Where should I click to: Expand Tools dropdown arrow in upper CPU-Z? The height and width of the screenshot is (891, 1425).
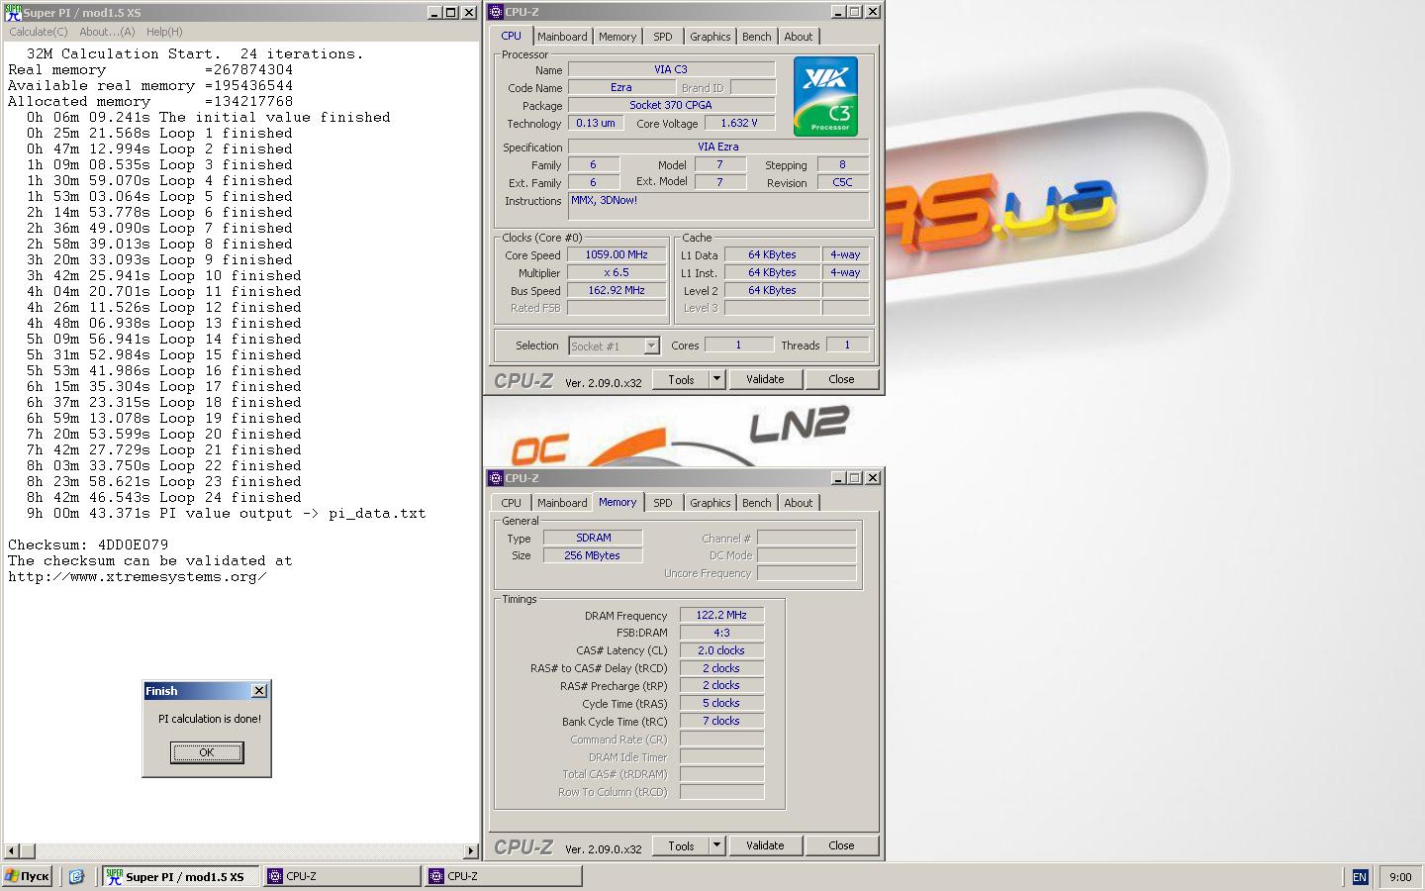click(716, 379)
